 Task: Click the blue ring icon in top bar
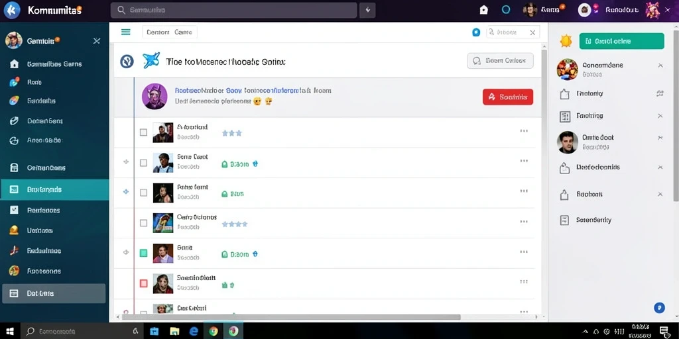pyautogui.click(x=506, y=10)
